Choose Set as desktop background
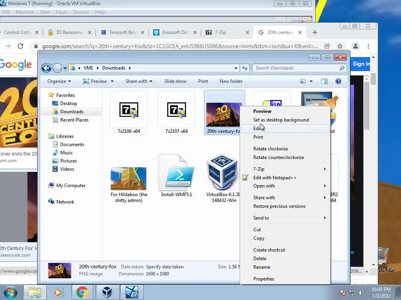The image size is (401, 300). coord(285,120)
